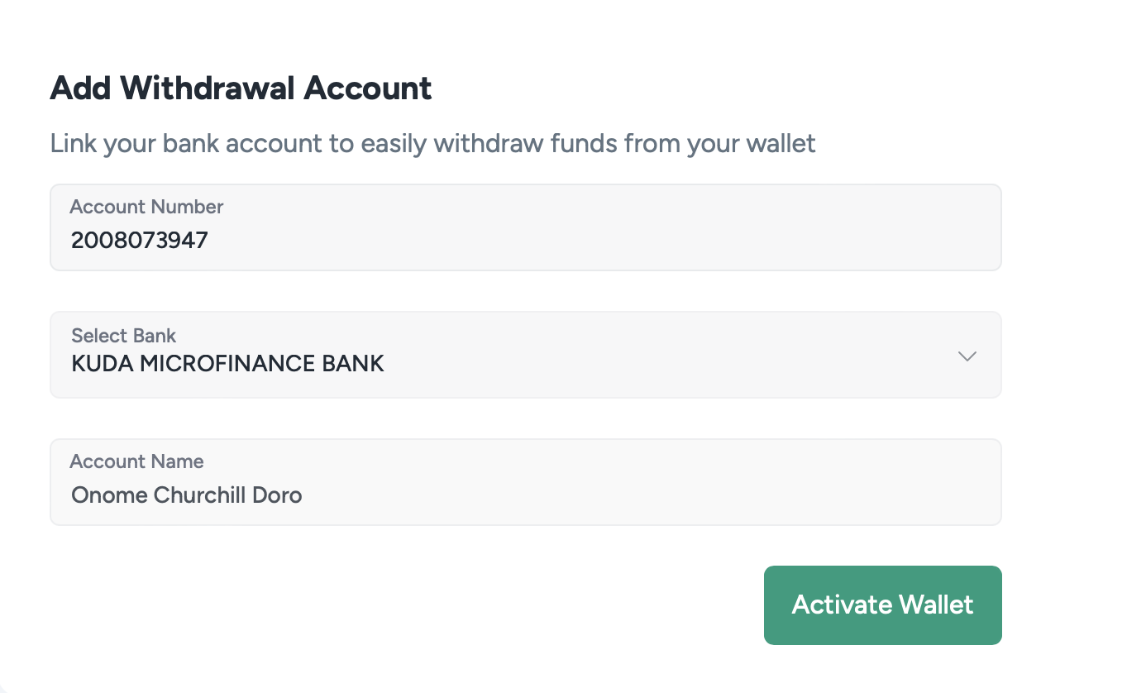This screenshot has width=1146, height=693.
Task: Open the Select Bank dropdown
Action: coord(525,355)
